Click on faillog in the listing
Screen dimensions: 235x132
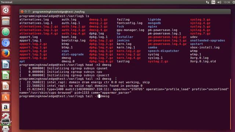click(123, 19)
